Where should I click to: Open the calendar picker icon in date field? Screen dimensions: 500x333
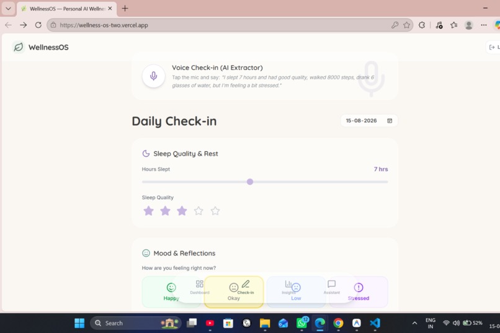click(x=390, y=121)
